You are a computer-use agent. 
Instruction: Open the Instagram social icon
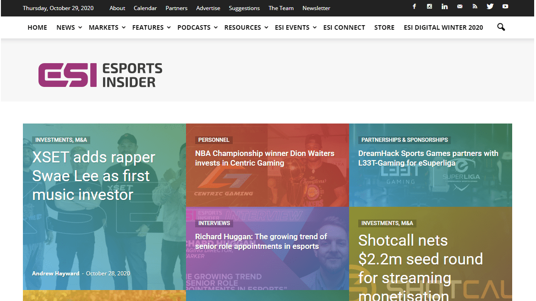coord(429,7)
